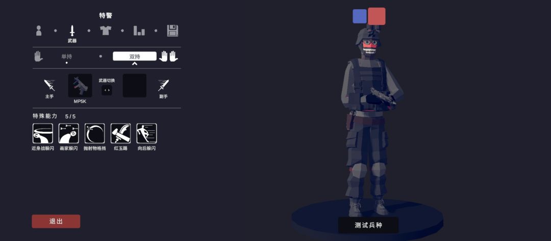The height and width of the screenshot is (241, 551).
Task: Click the 测试兵种 unit name field
Action: pos(368,225)
